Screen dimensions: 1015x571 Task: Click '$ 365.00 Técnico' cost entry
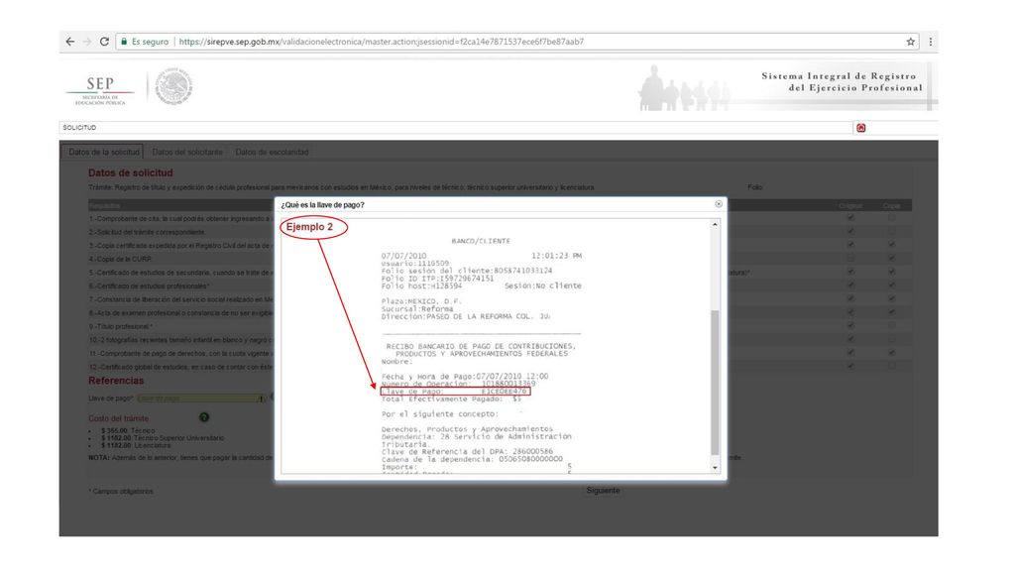pyautogui.click(x=128, y=430)
